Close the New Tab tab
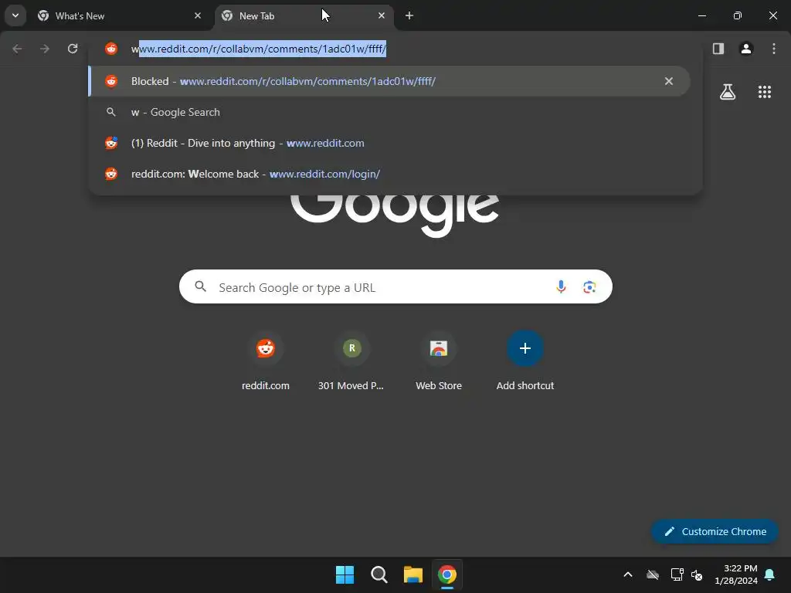 click(382, 15)
